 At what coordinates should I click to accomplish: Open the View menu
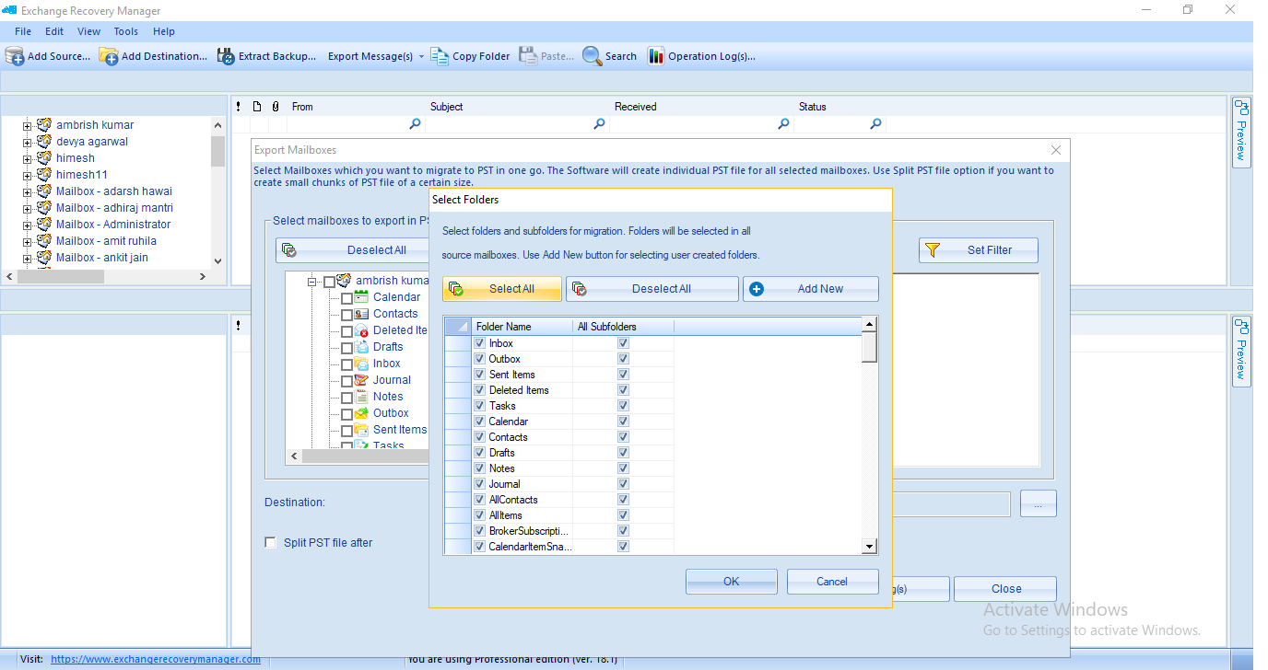(89, 31)
